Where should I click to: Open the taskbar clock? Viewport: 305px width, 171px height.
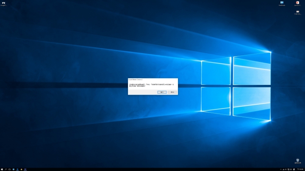click(300, 169)
